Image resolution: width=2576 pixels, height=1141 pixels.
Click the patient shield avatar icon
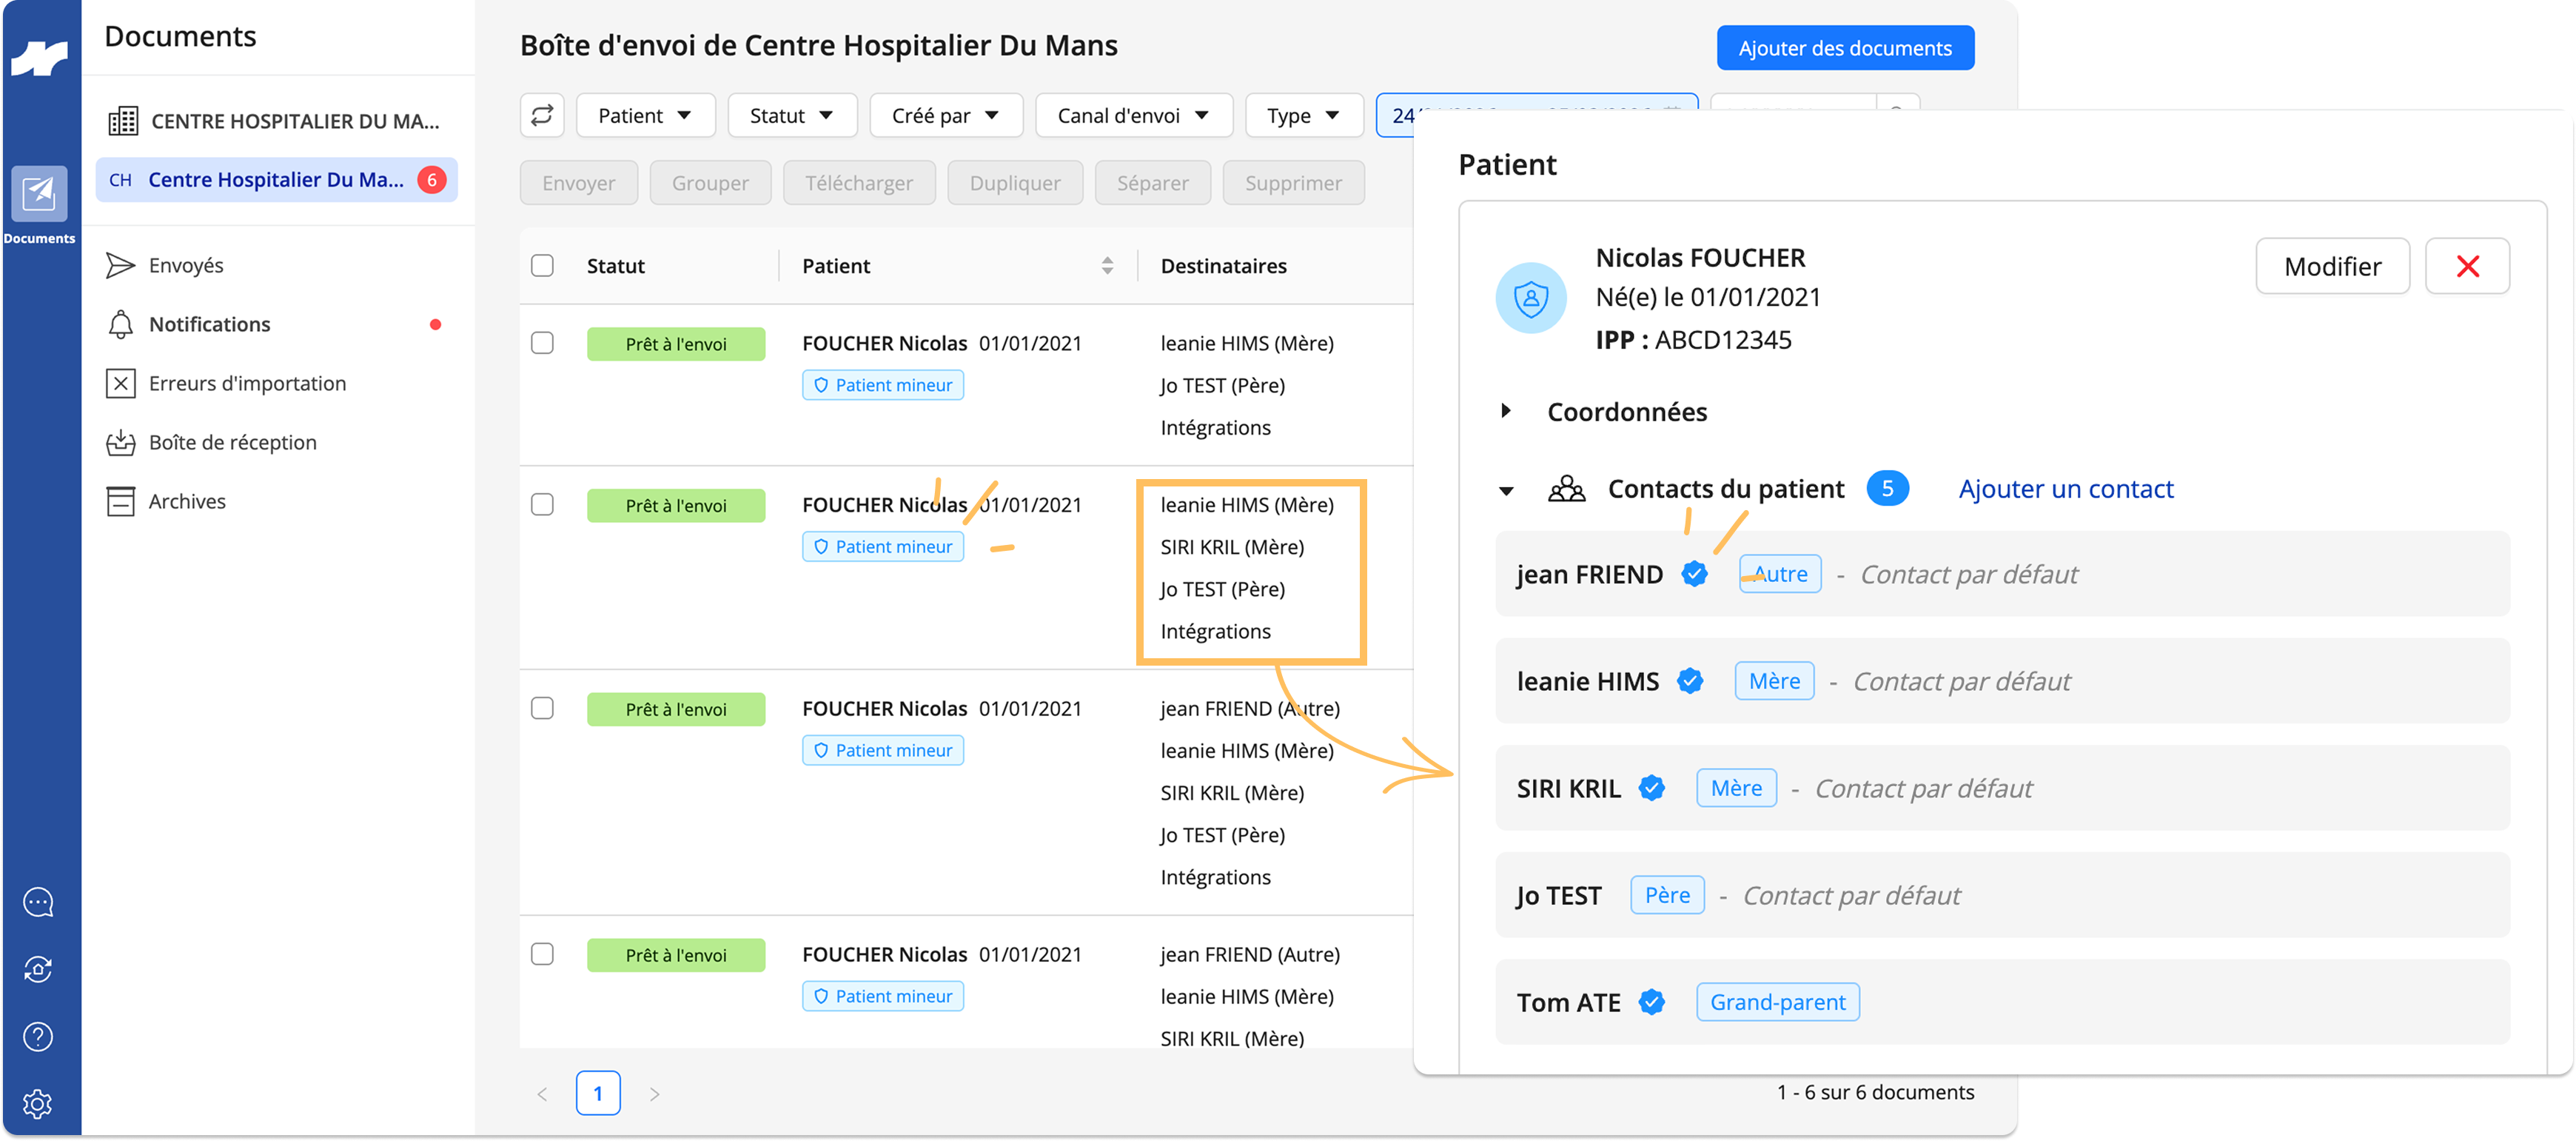[1530, 298]
